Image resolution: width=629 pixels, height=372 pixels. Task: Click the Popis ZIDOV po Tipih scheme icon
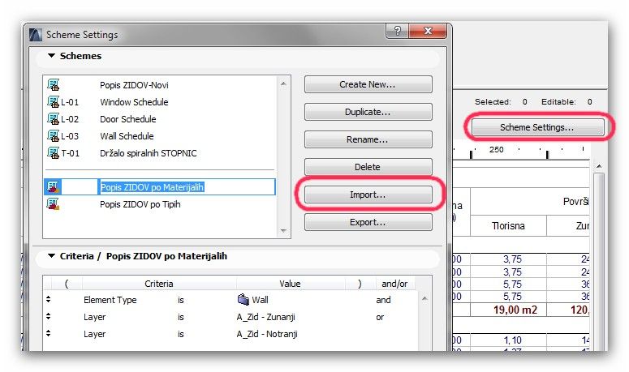point(53,203)
